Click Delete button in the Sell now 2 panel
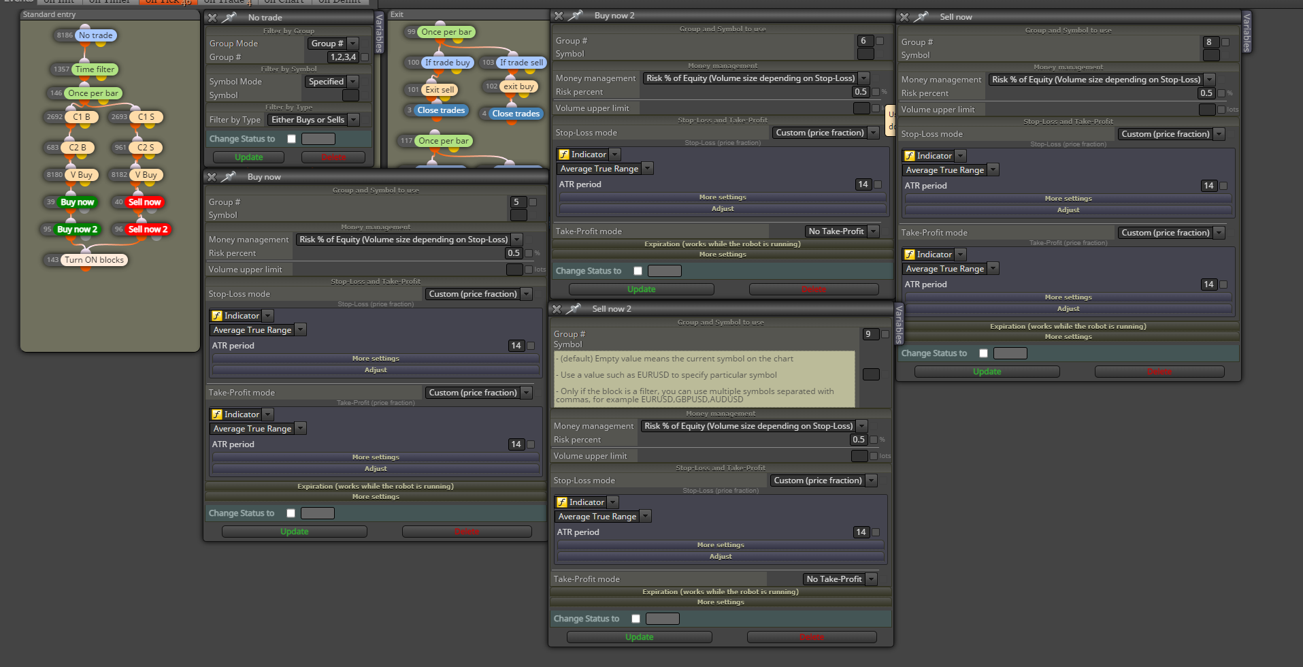The width and height of the screenshot is (1303, 667). pyautogui.click(x=812, y=637)
